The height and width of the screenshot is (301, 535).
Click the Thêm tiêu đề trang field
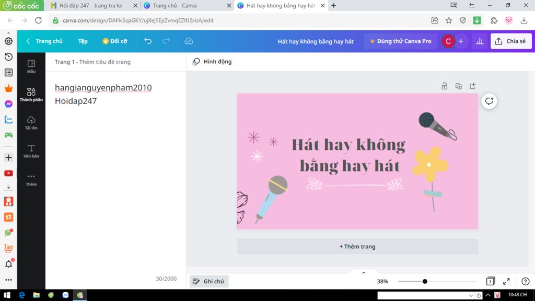pyautogui.click(x=104, y=62)
